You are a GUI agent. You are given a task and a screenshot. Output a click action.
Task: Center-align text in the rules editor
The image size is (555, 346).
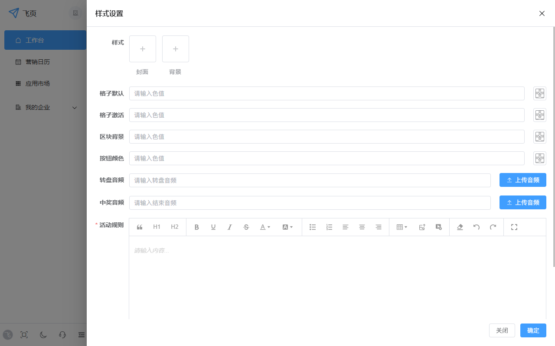point(362,227)
